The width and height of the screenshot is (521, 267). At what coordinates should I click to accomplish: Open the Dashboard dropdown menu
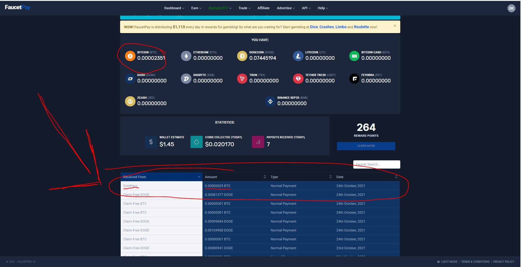174,8
